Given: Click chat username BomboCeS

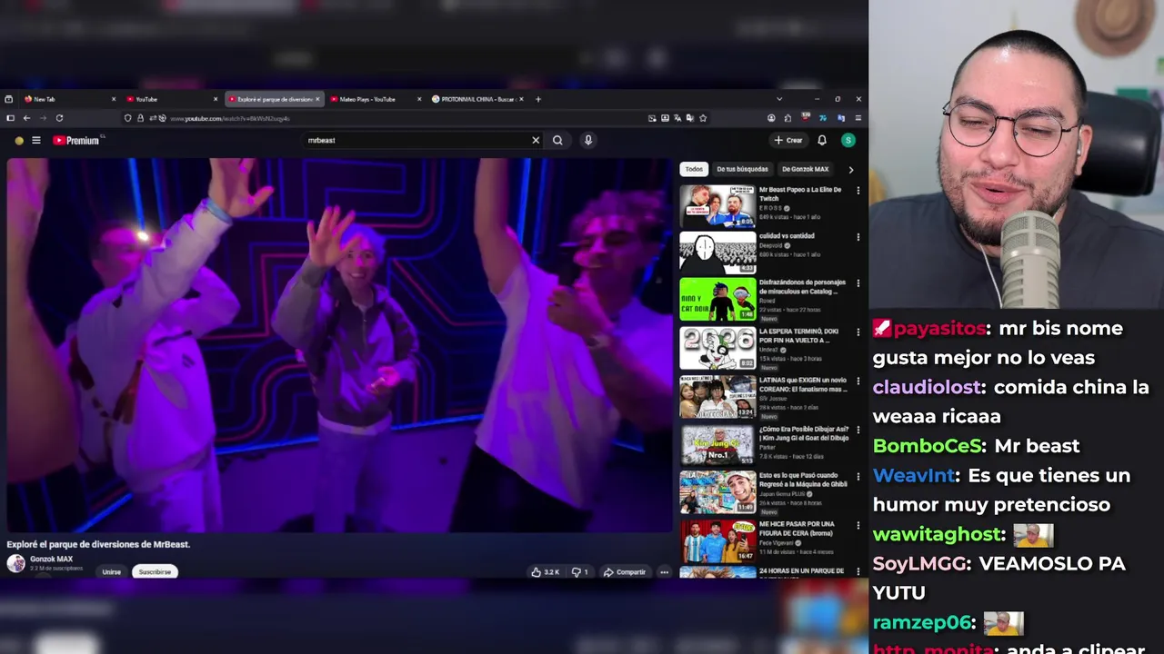Looking at the screenshot, I should [x=928, y=446].
